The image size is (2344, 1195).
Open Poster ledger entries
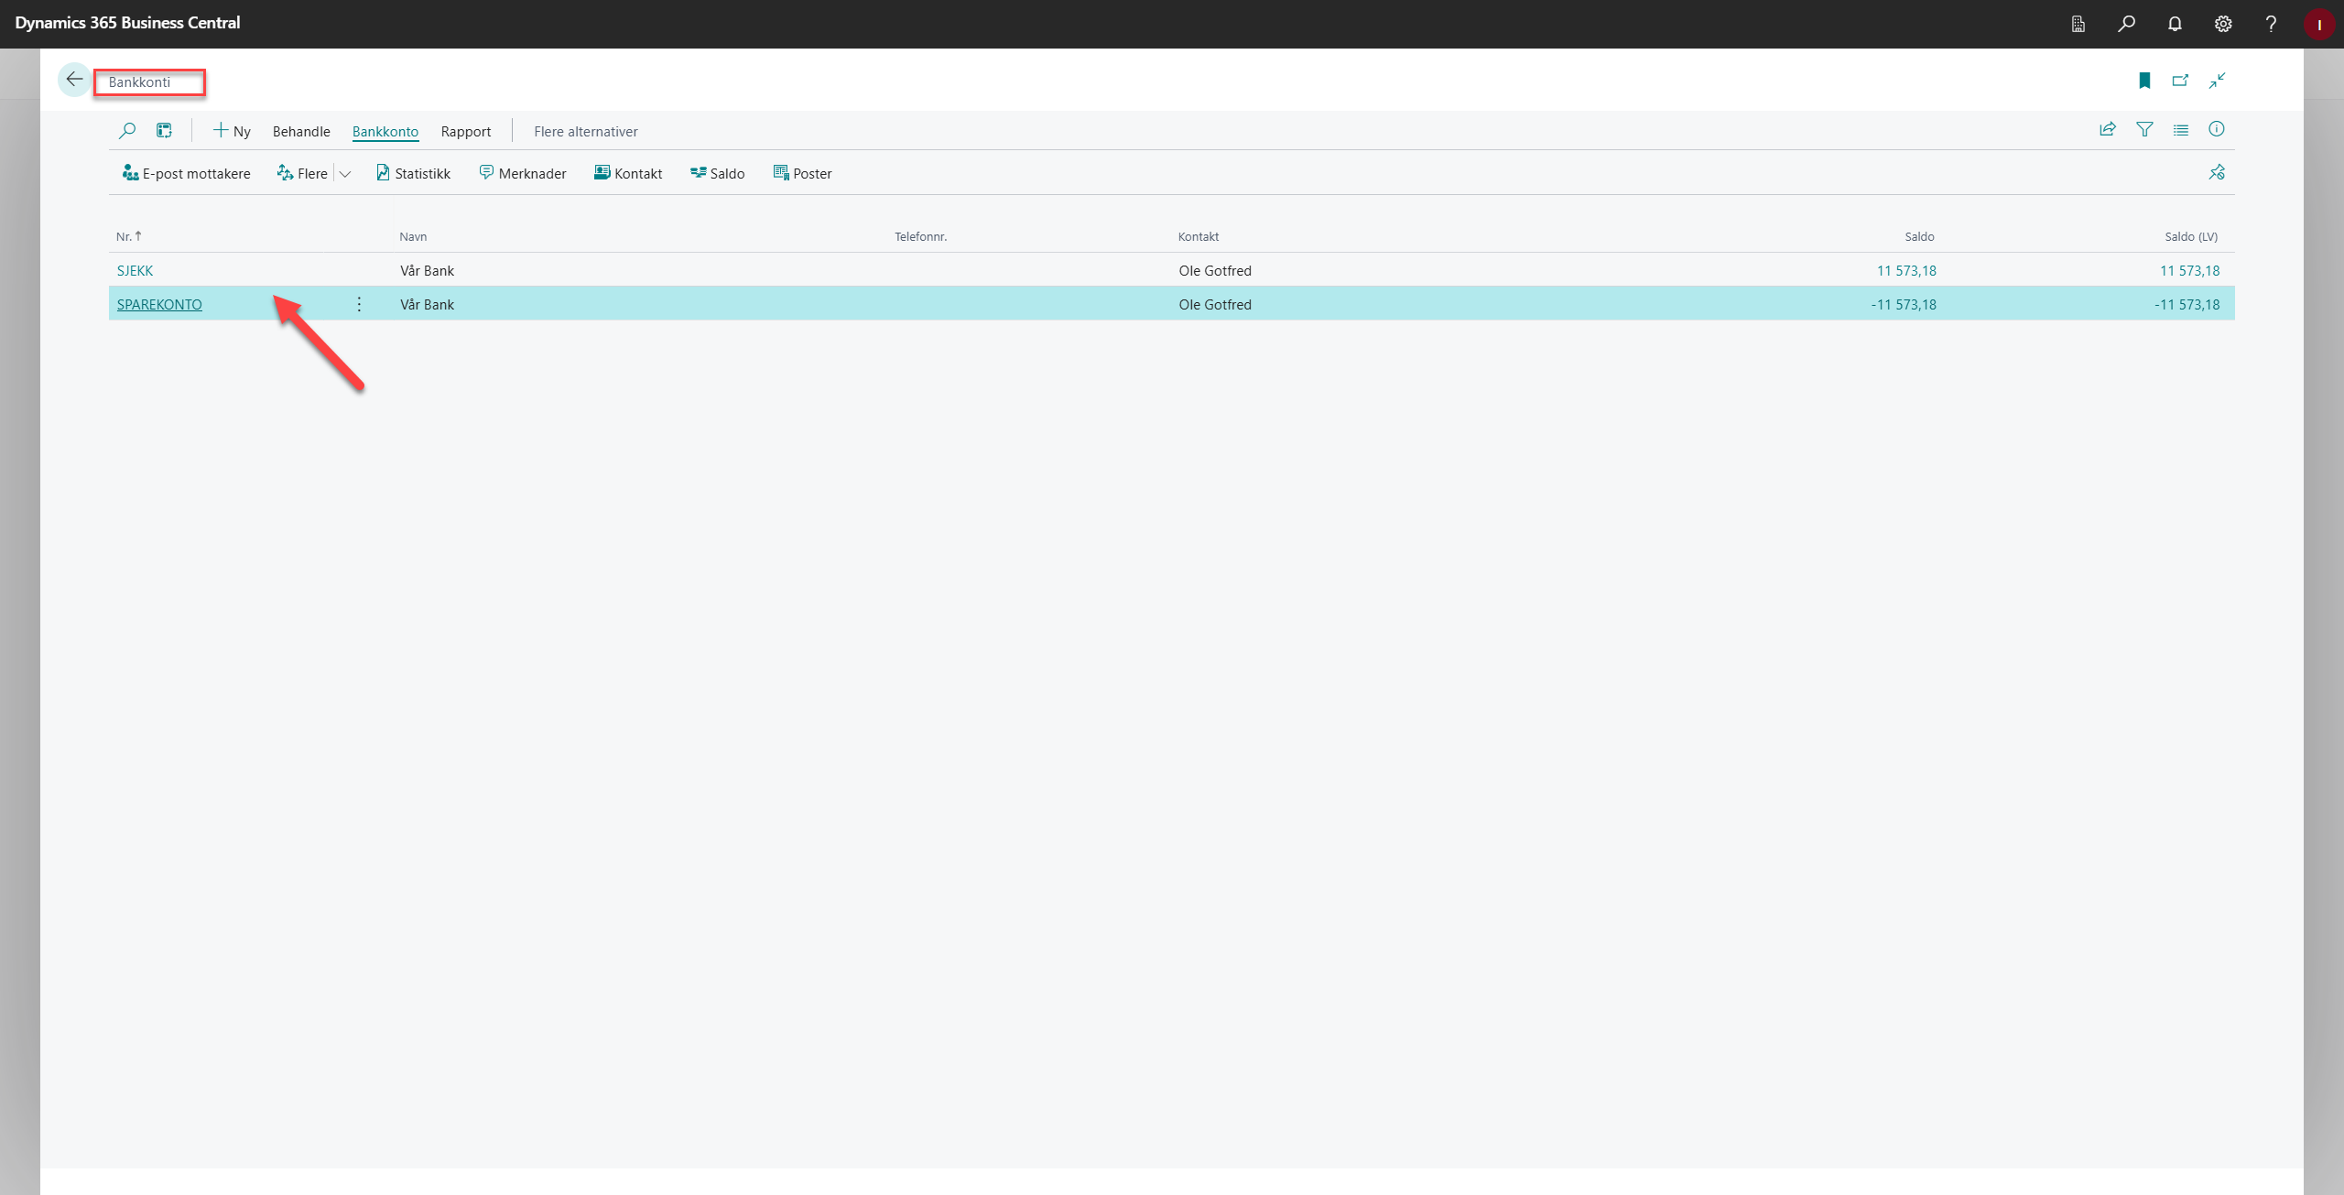[x=802, y=173]
